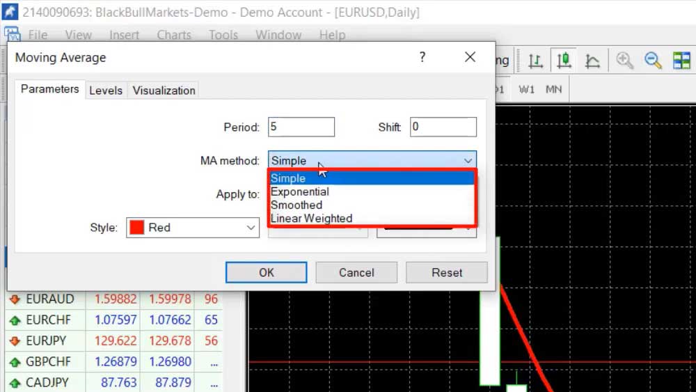Collapse the MA method dropdown arrow

[468, 161]
